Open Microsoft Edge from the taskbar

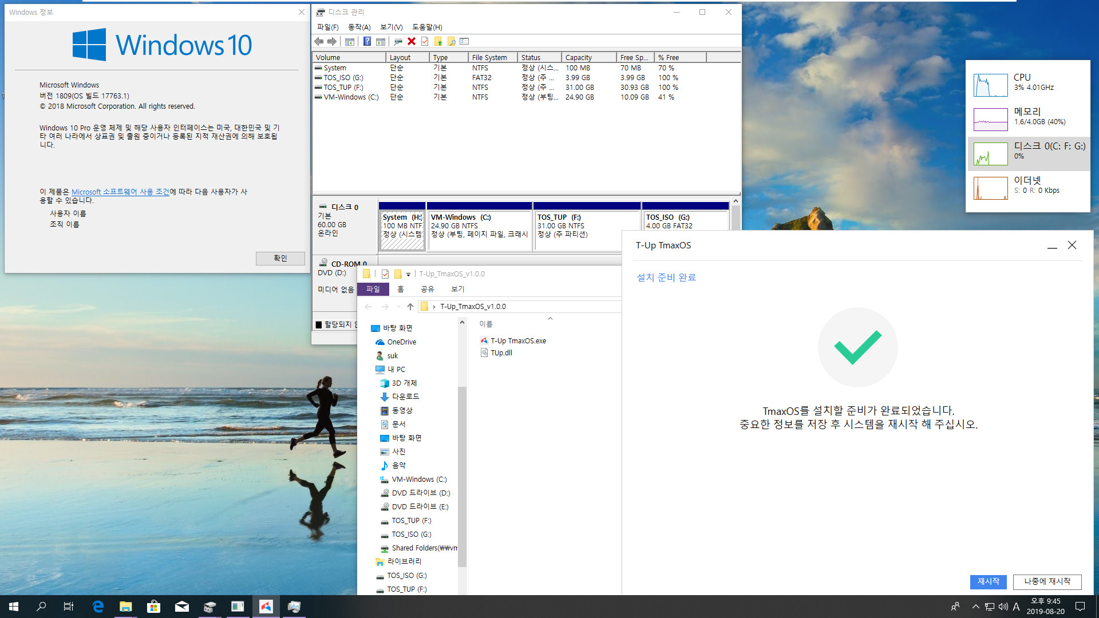coord(98,607)
